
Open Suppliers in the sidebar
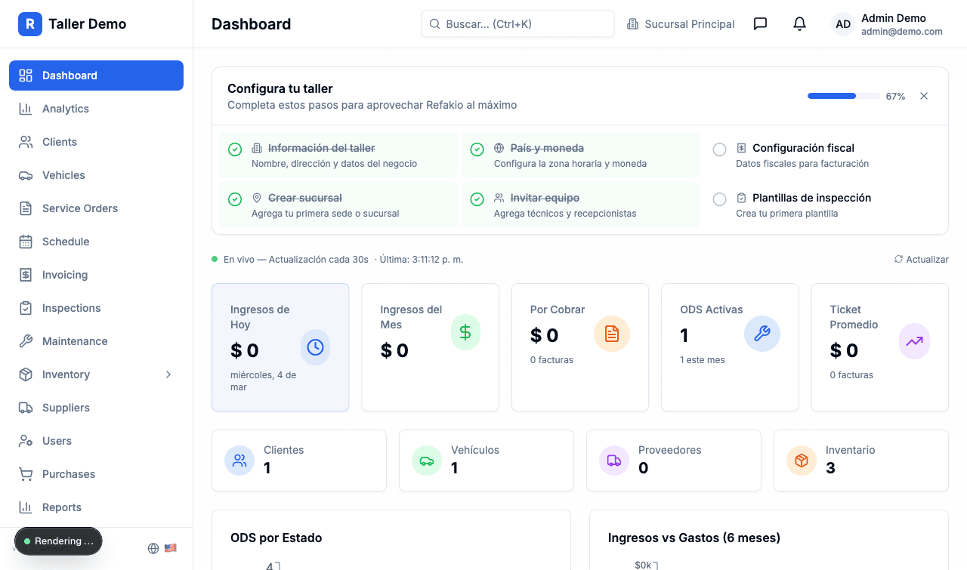(x=96, y=408)
